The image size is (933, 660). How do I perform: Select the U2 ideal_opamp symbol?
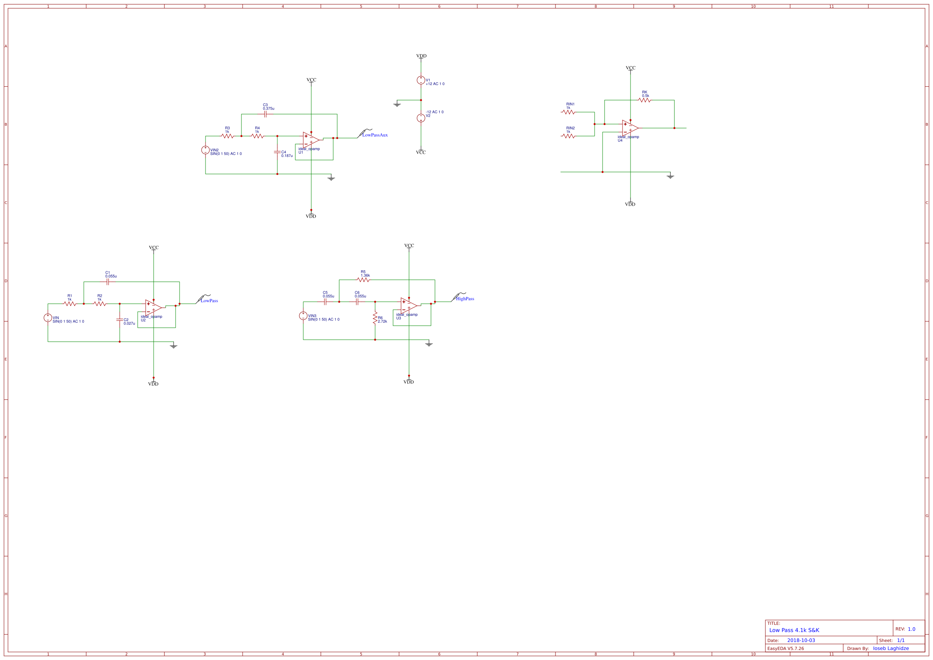coord(153,307)
